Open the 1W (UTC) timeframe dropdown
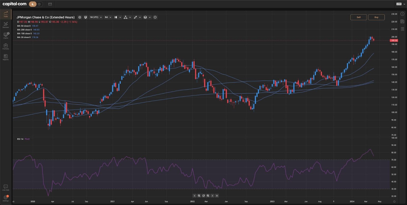This screenshot has height=205, width=407. pos(96,17)
